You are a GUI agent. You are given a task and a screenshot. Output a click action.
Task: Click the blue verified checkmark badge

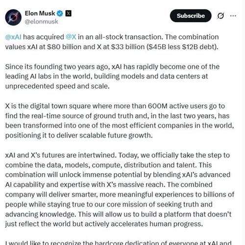(x=60, y=13)
